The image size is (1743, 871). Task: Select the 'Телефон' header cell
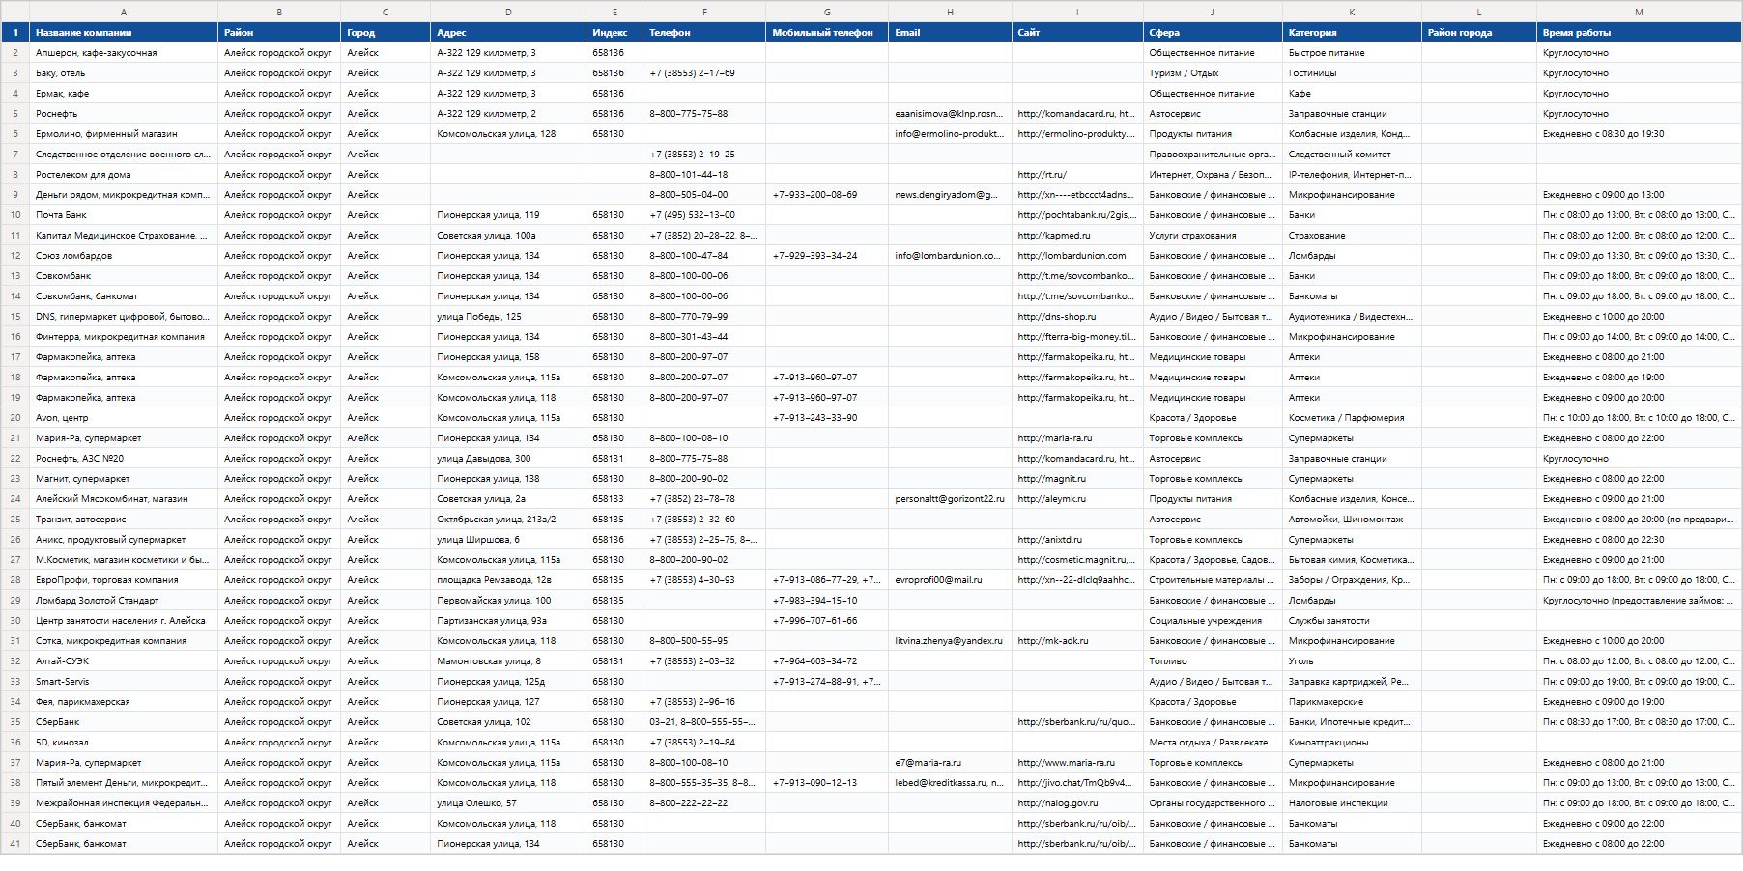coord(704,32)
